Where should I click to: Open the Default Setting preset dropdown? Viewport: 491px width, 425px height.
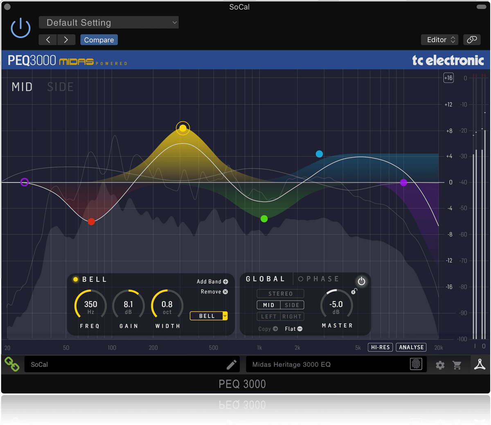(x=109, y=23)
